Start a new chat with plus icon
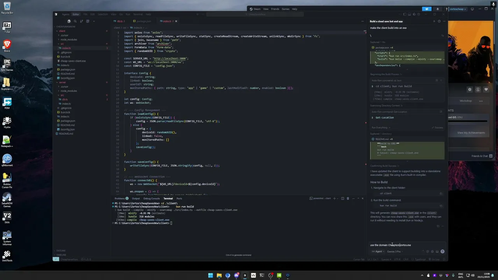The width and height of the screenshot is (498, 280). click(435, 21)
